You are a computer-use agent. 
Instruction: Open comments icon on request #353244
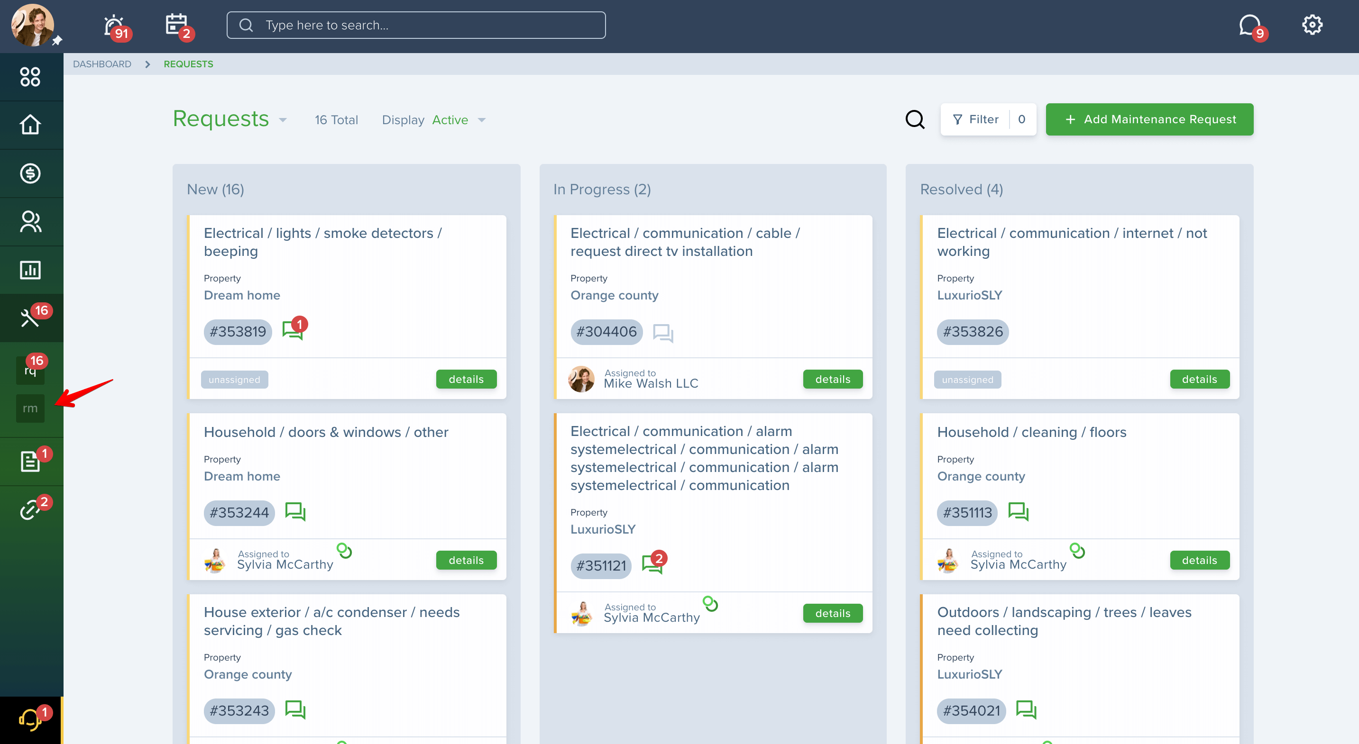tap(295, 511)
